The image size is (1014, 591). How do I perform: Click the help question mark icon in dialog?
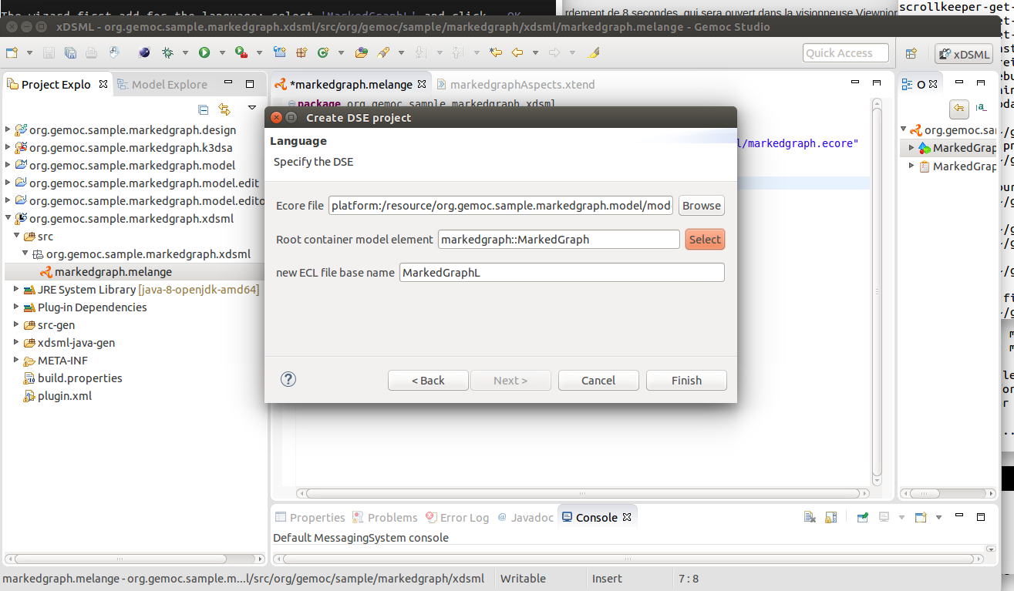pyautogui.click(x=288, y=379)
